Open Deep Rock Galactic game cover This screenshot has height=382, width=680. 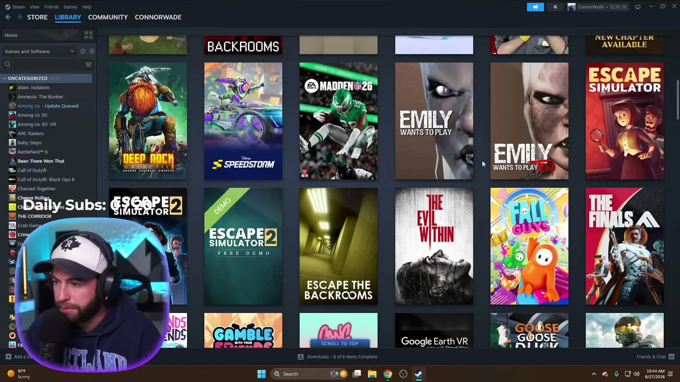[148, 121]
